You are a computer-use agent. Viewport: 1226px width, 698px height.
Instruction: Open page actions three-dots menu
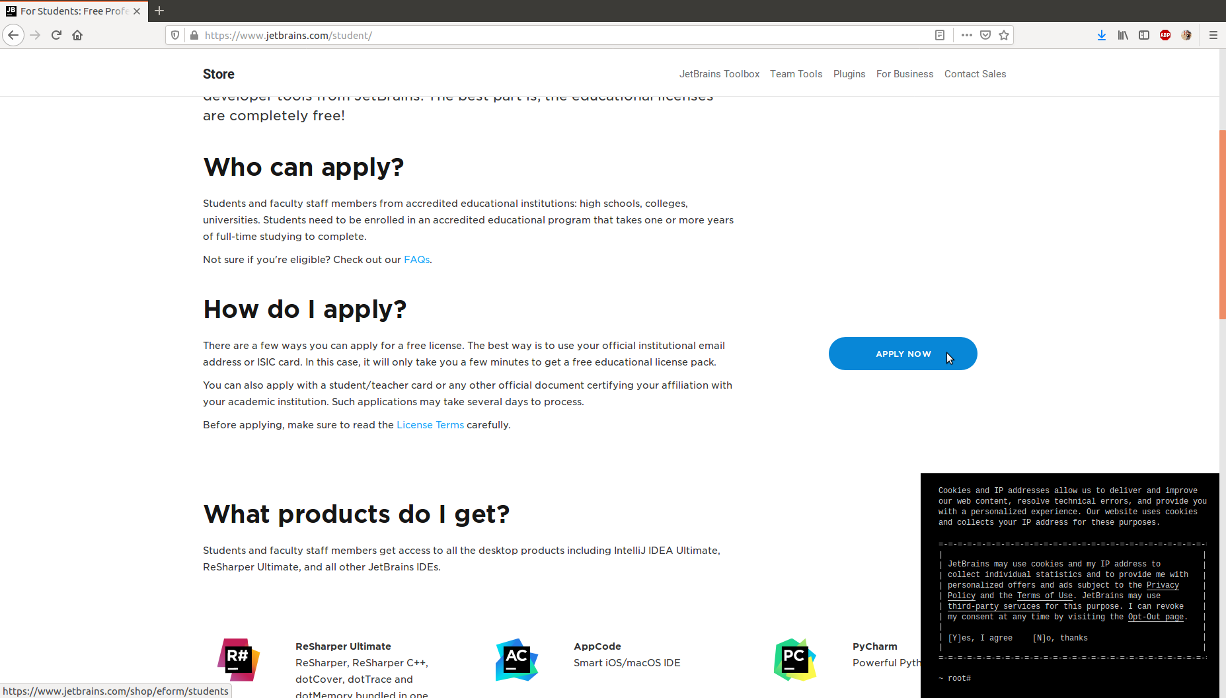point(967,35)
